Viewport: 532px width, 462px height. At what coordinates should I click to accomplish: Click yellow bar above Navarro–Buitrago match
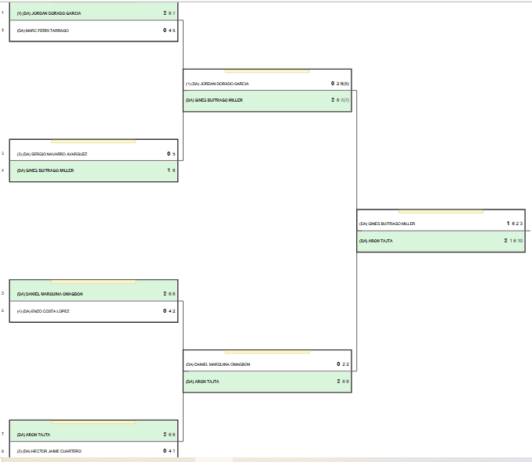[x=93, y=141]
